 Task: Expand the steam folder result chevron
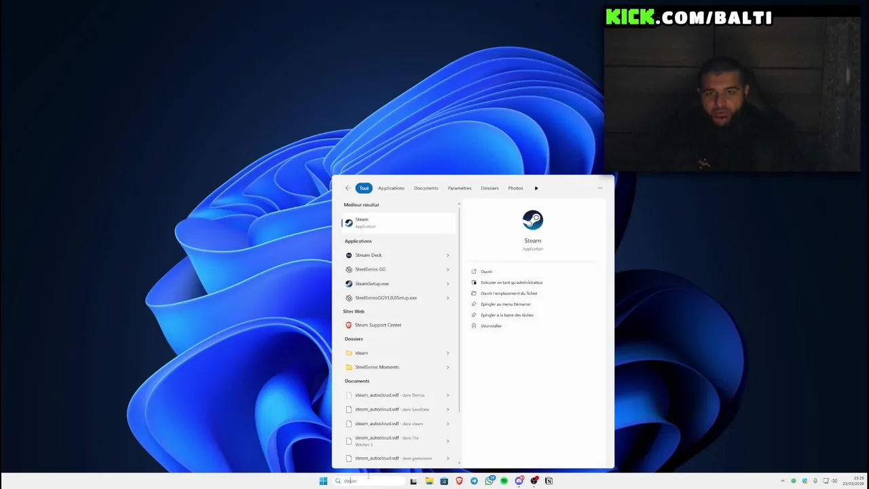pos(447,353)
